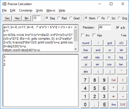The height and width of the screenshot is (109, 129).
Task: Click the and operator key
Action: click(x=98, y=50)
